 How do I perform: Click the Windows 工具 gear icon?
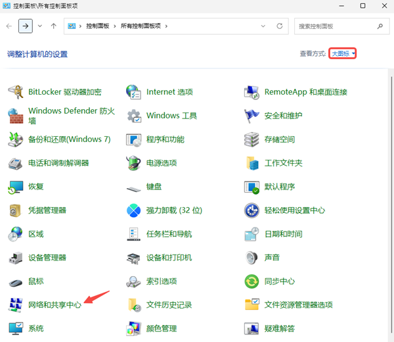pyautogui.click(x=133, y=116)
